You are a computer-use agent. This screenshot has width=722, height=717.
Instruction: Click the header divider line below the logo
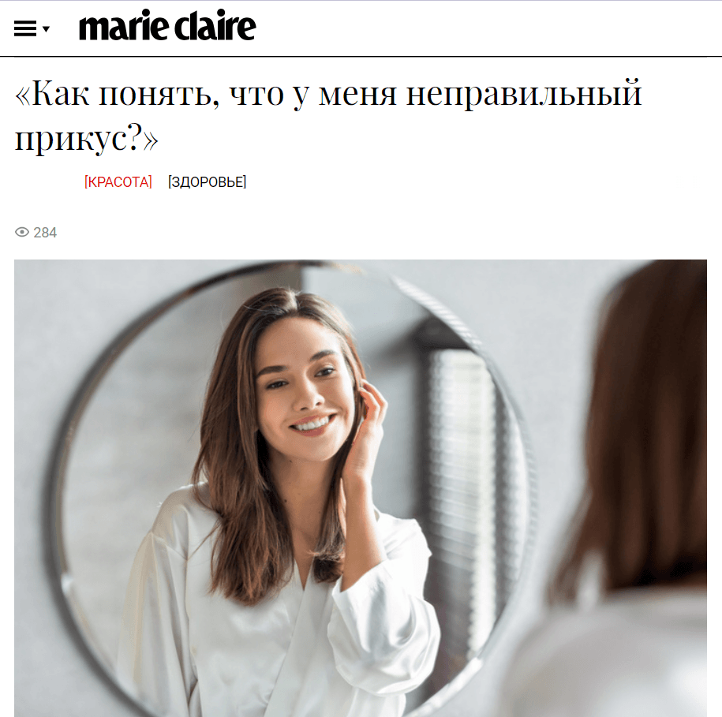point(361,57)
